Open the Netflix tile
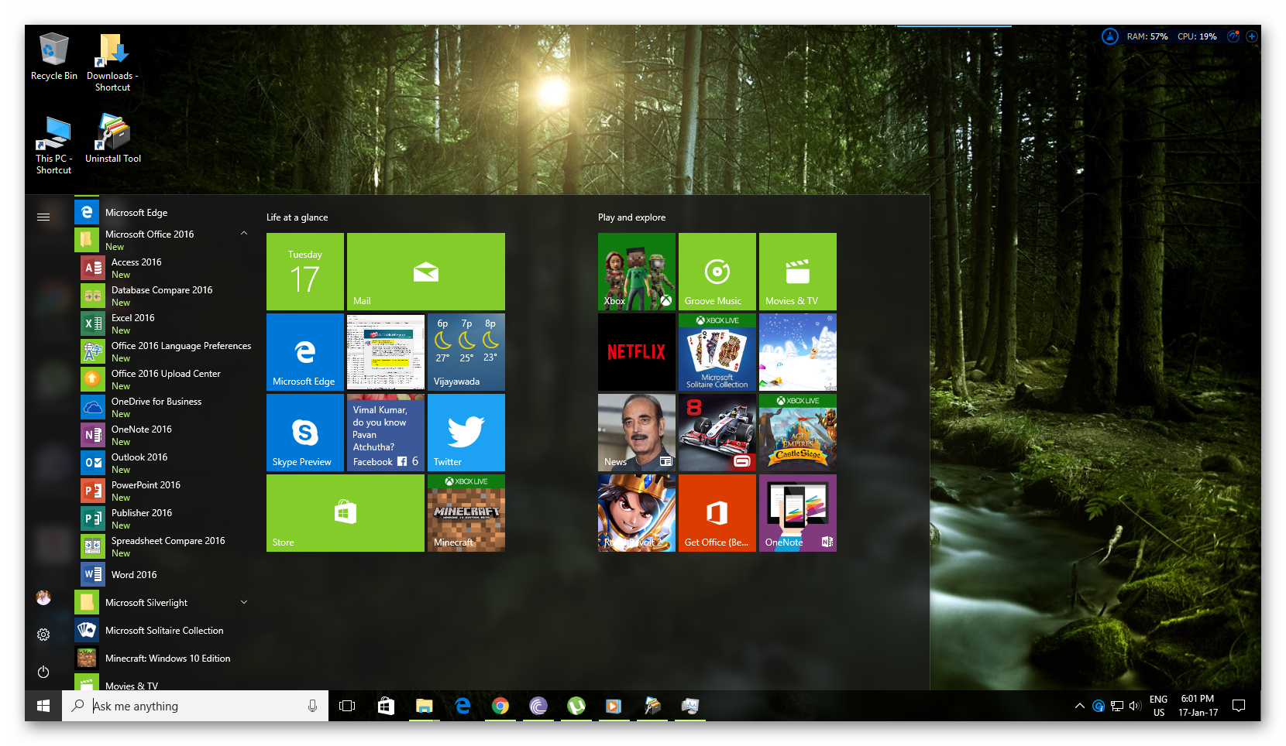Image resolution: width=1286 pixels, height=746 pixels. (637, 352)
